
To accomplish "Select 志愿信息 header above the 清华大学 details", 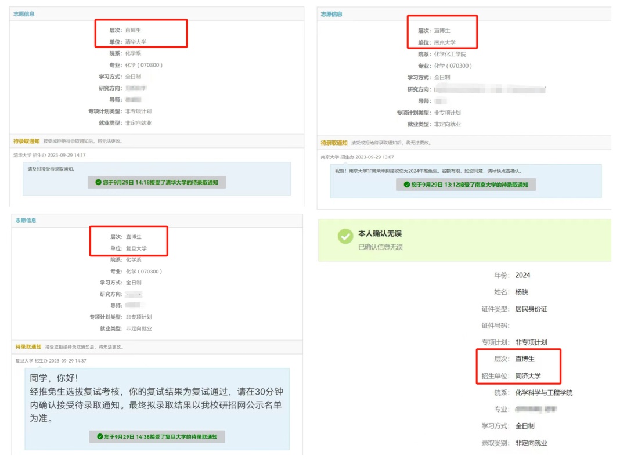I will (24, 14).
